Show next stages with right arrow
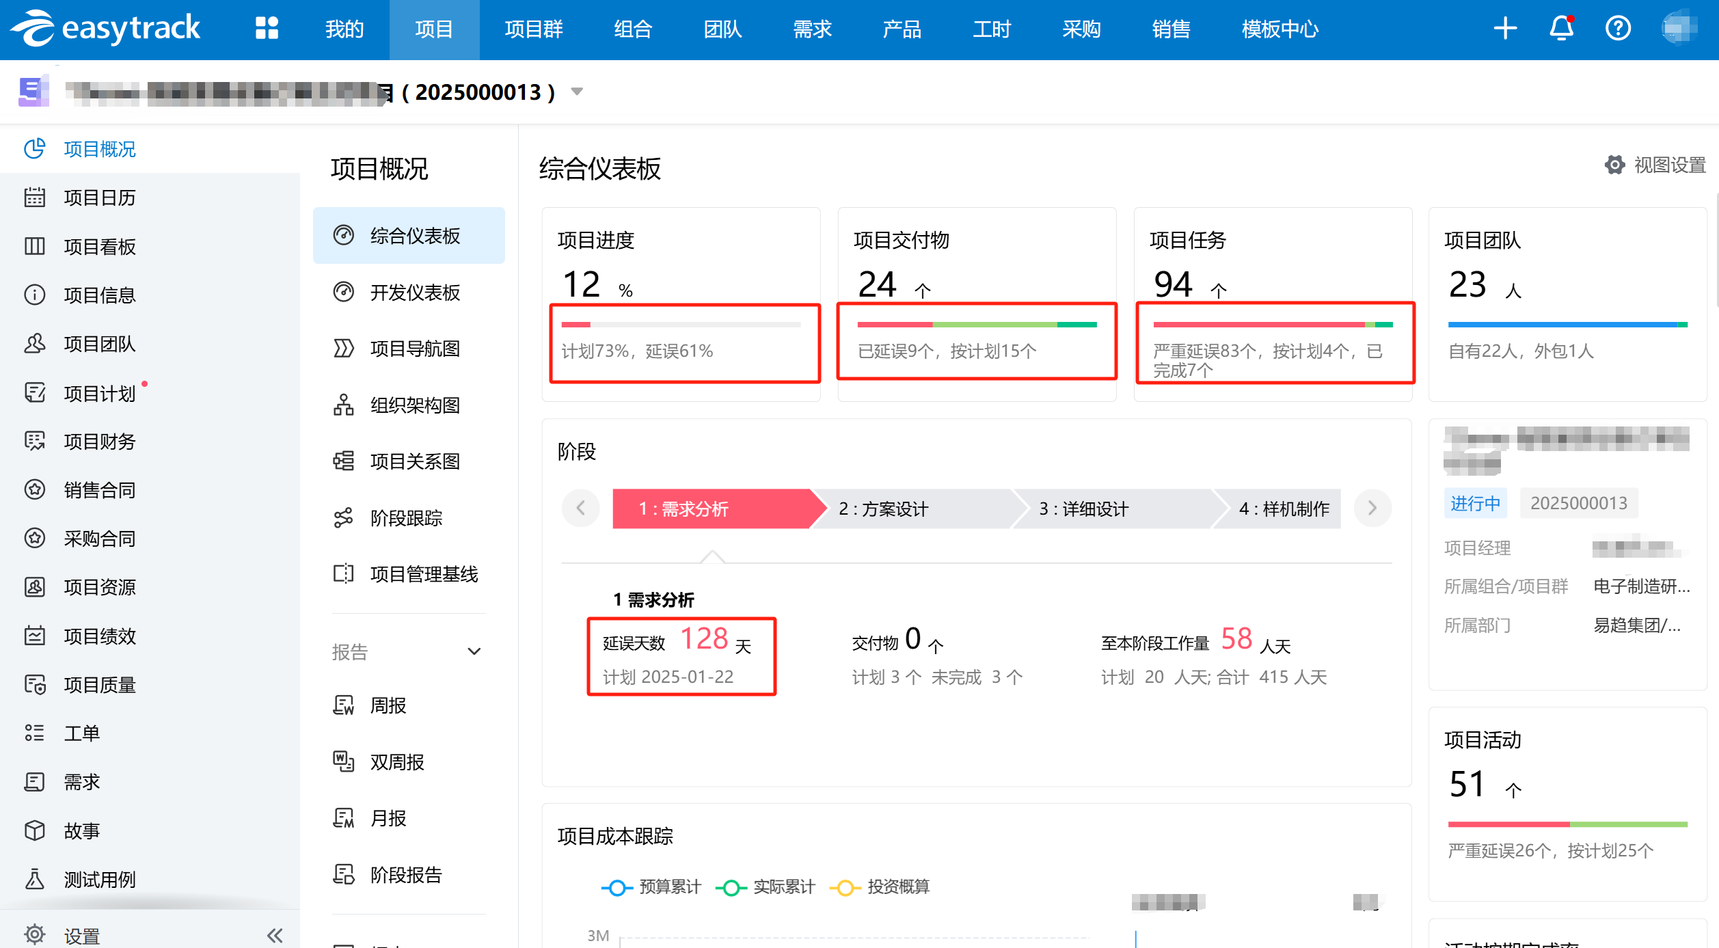This screenshot has height=948, width=1719. [x=1372, y=508]
